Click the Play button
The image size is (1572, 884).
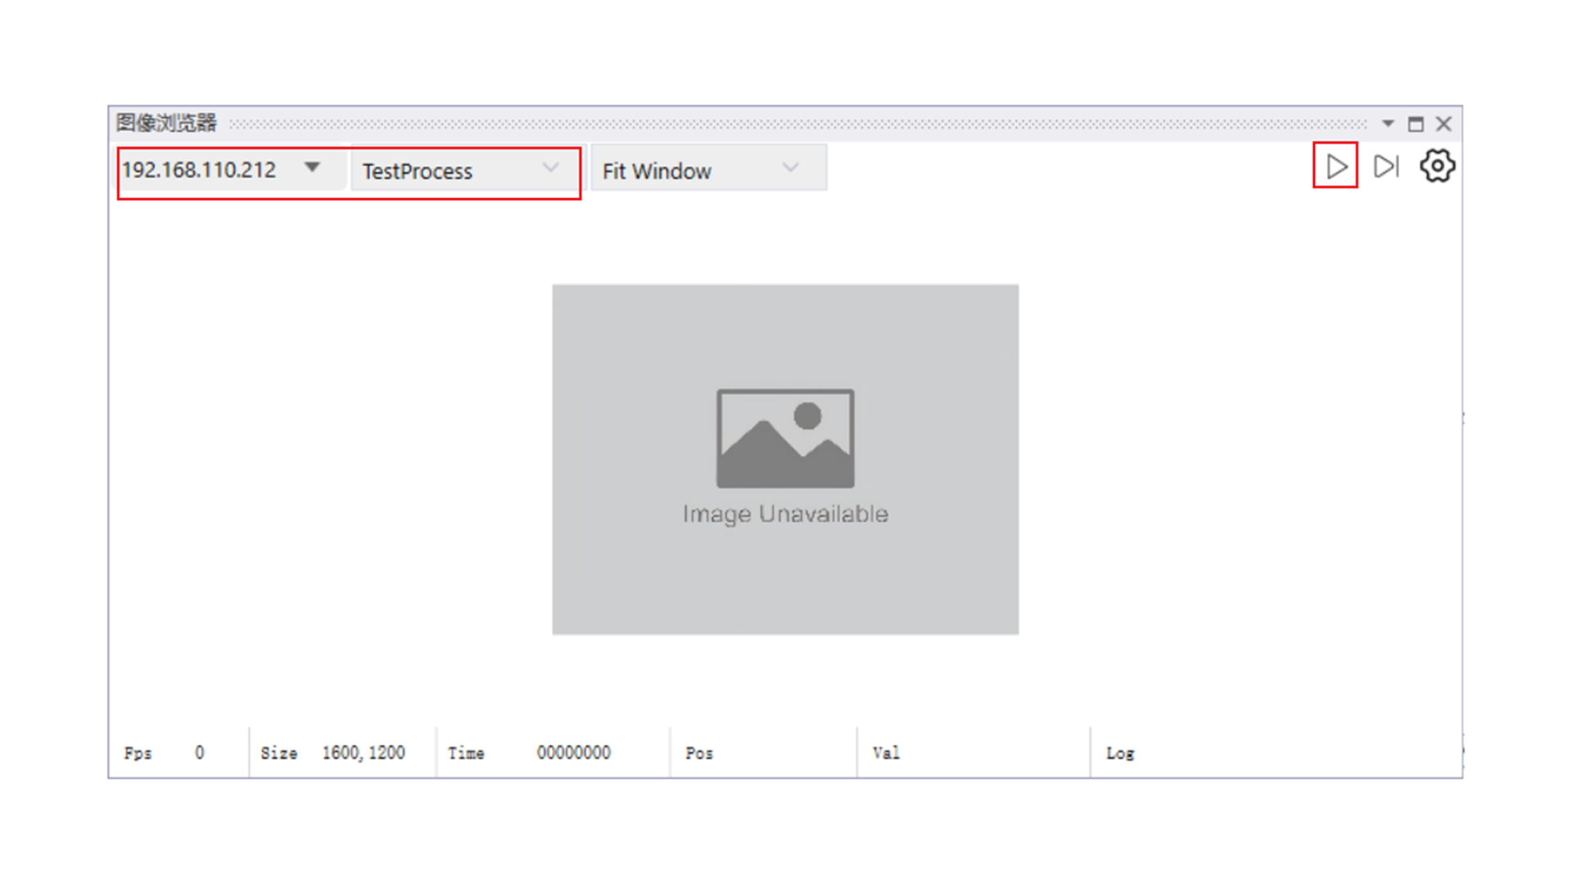point(1335,166)
